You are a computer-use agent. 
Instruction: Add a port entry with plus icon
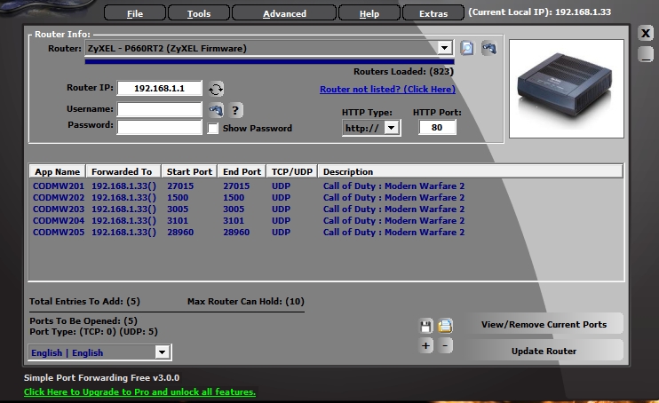coord(425,345)
